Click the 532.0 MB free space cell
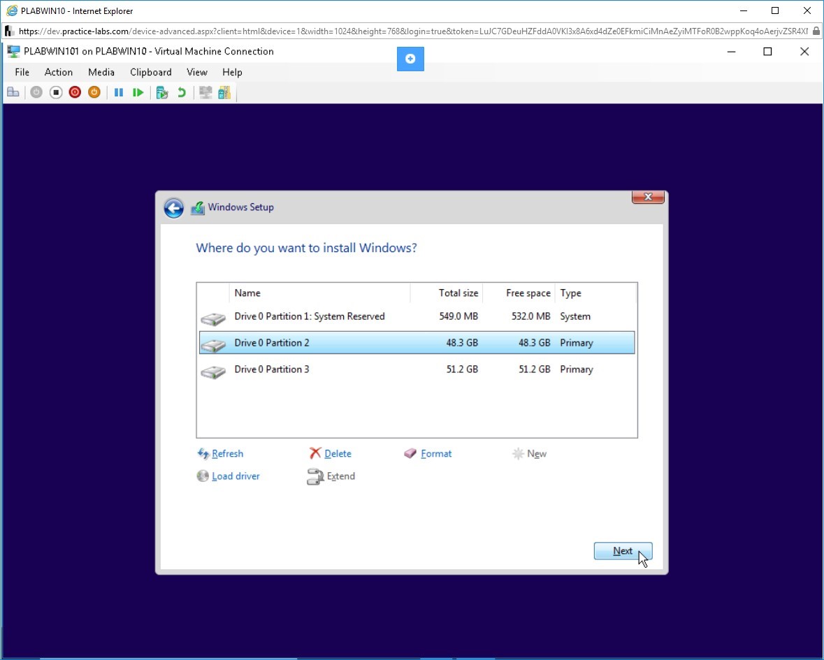 click(x=530, y=316)
